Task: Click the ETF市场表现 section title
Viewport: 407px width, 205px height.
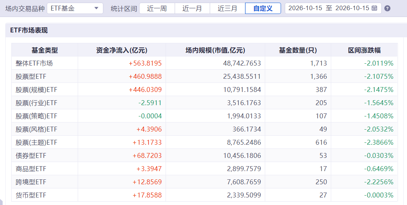Action: [x=29, y=30]
